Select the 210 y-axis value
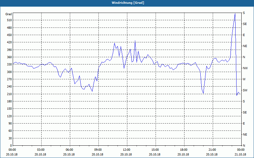 [x=10, y=94]
